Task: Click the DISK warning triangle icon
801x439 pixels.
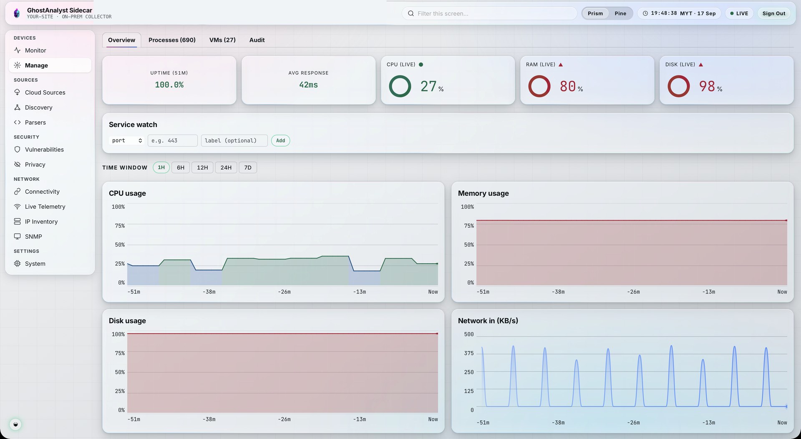Action: click(701, 65)
